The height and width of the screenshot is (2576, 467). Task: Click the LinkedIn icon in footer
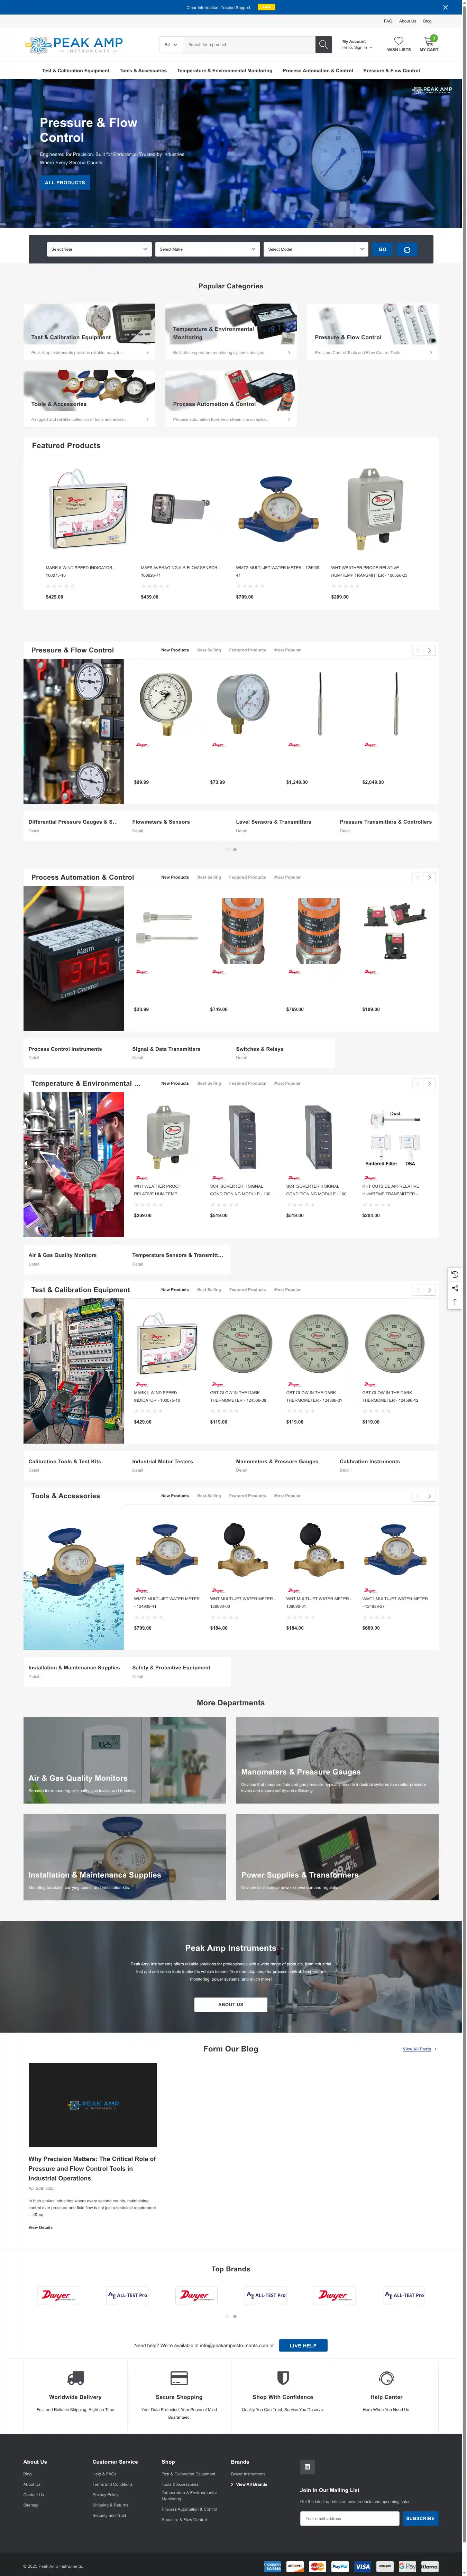[x=307, y=2467]
